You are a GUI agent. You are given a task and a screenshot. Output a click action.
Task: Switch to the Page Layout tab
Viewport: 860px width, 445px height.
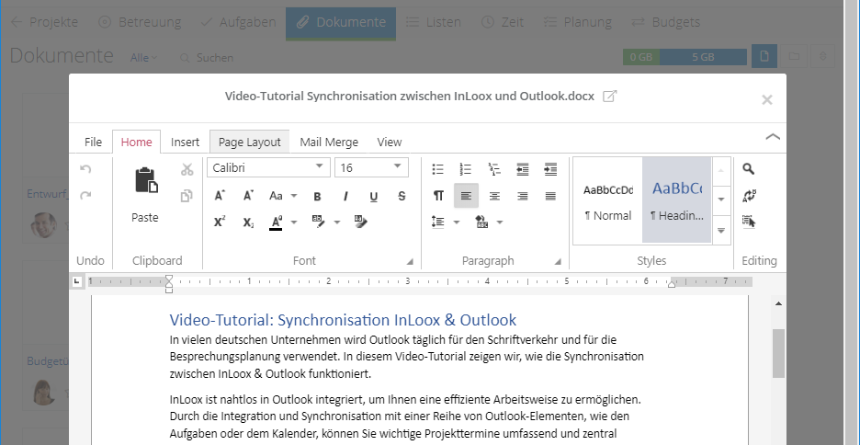[x=250, y=143]
